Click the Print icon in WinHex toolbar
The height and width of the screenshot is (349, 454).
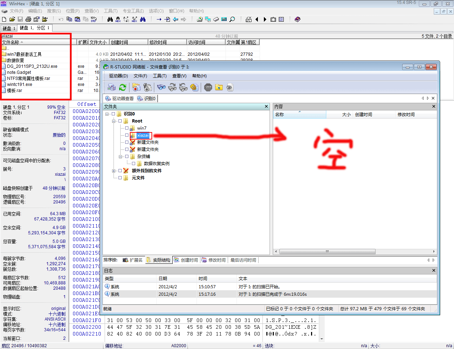[x=28, y=19]
